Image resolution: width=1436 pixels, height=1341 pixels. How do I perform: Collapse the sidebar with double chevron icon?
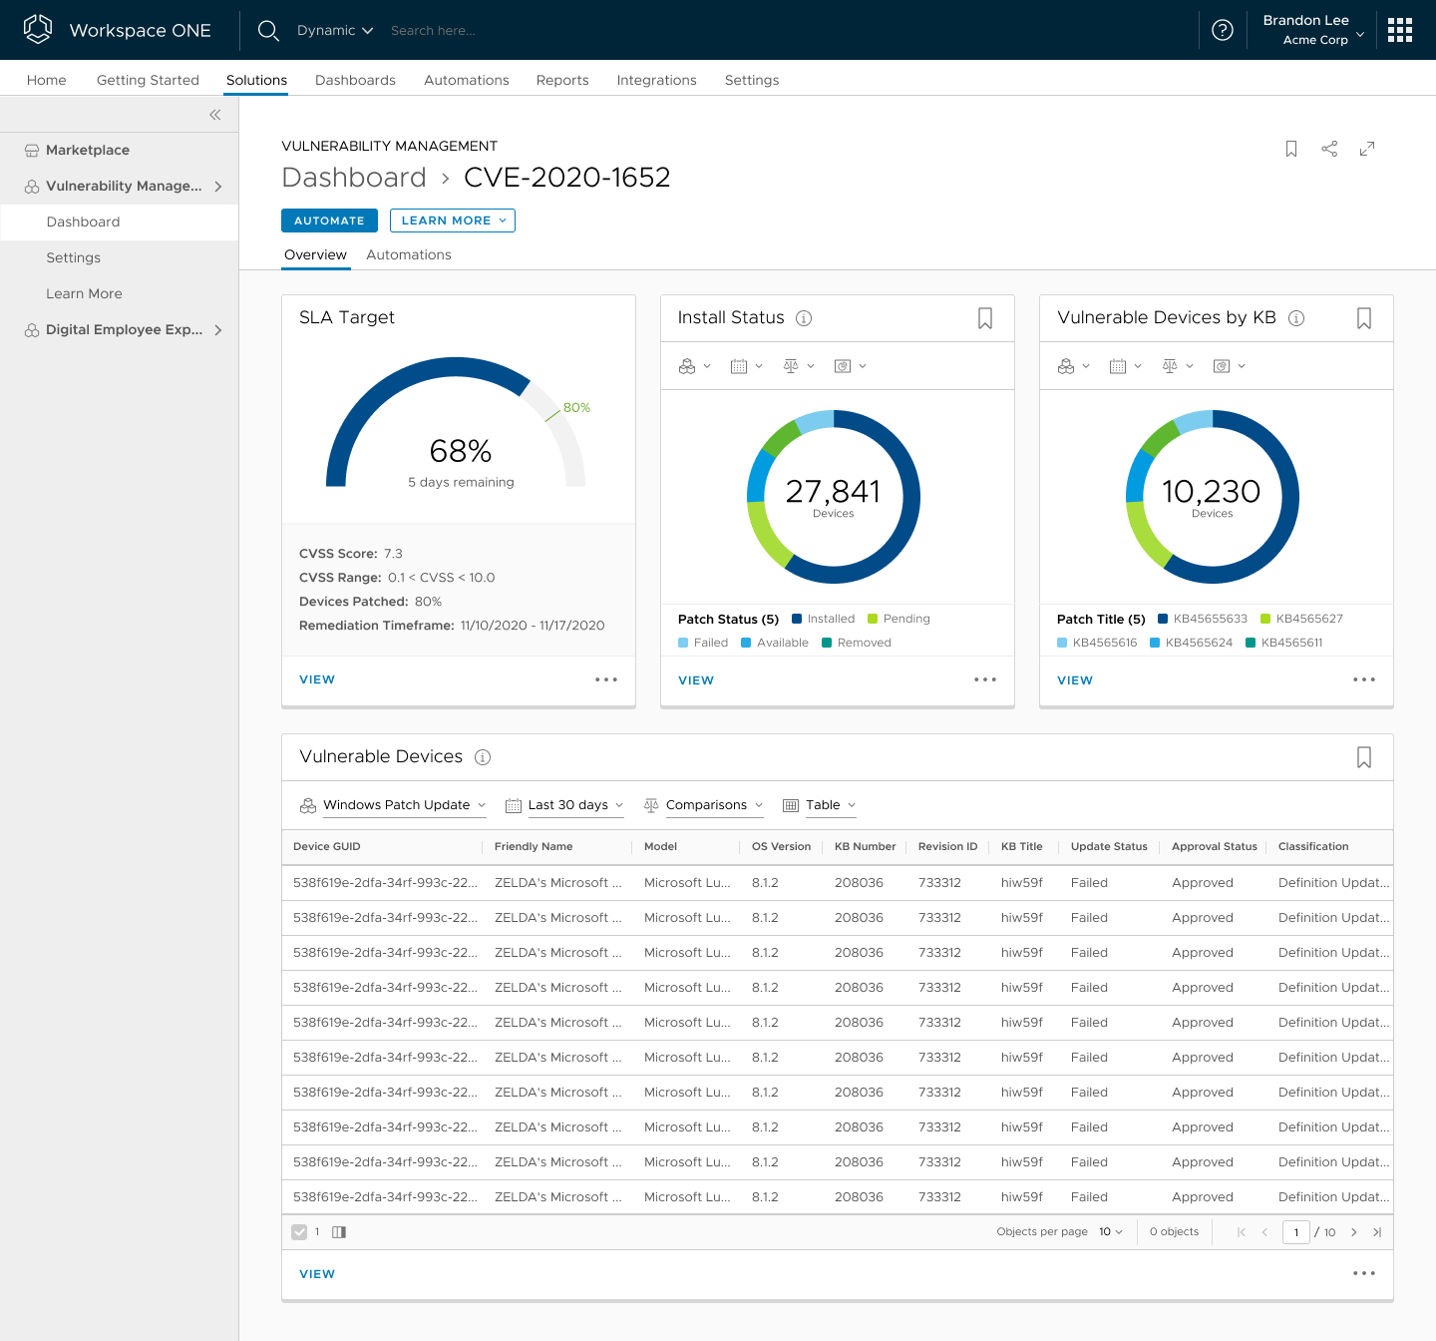pos(215,115)
